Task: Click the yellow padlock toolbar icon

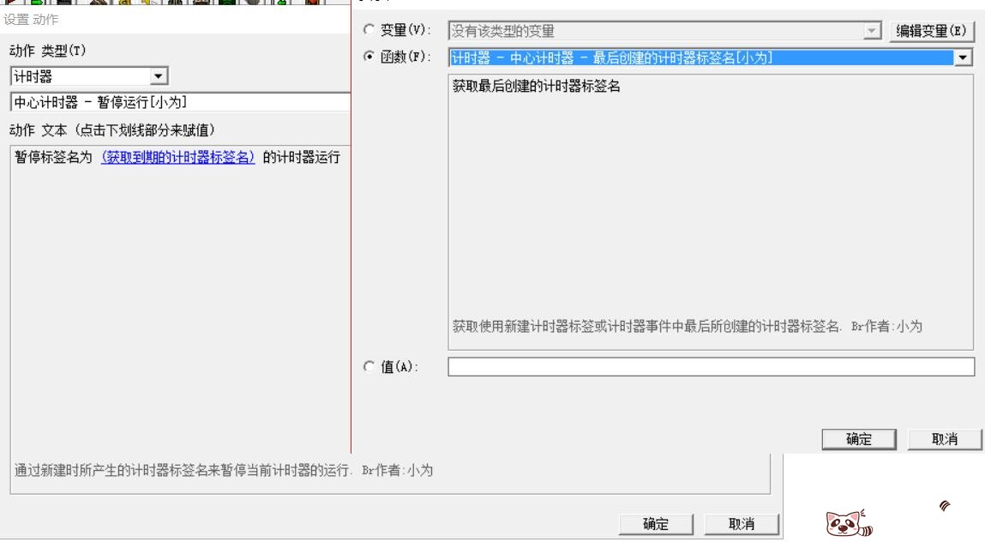Action: pos(125,3)
